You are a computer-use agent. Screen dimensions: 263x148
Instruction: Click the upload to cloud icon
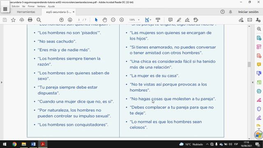pos(22,20)
